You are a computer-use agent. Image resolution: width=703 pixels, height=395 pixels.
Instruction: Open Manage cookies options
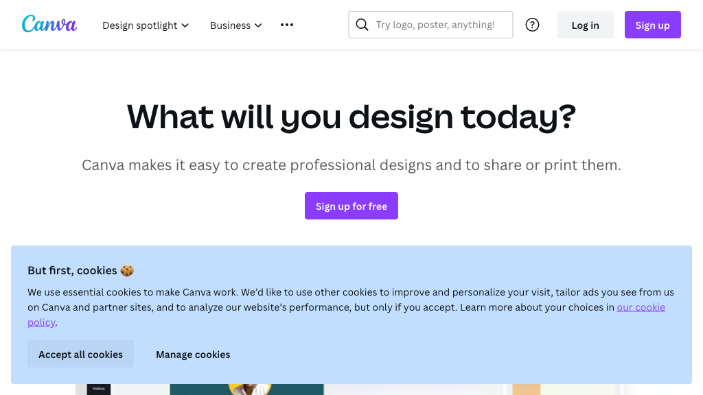click(x=193, y=354)
